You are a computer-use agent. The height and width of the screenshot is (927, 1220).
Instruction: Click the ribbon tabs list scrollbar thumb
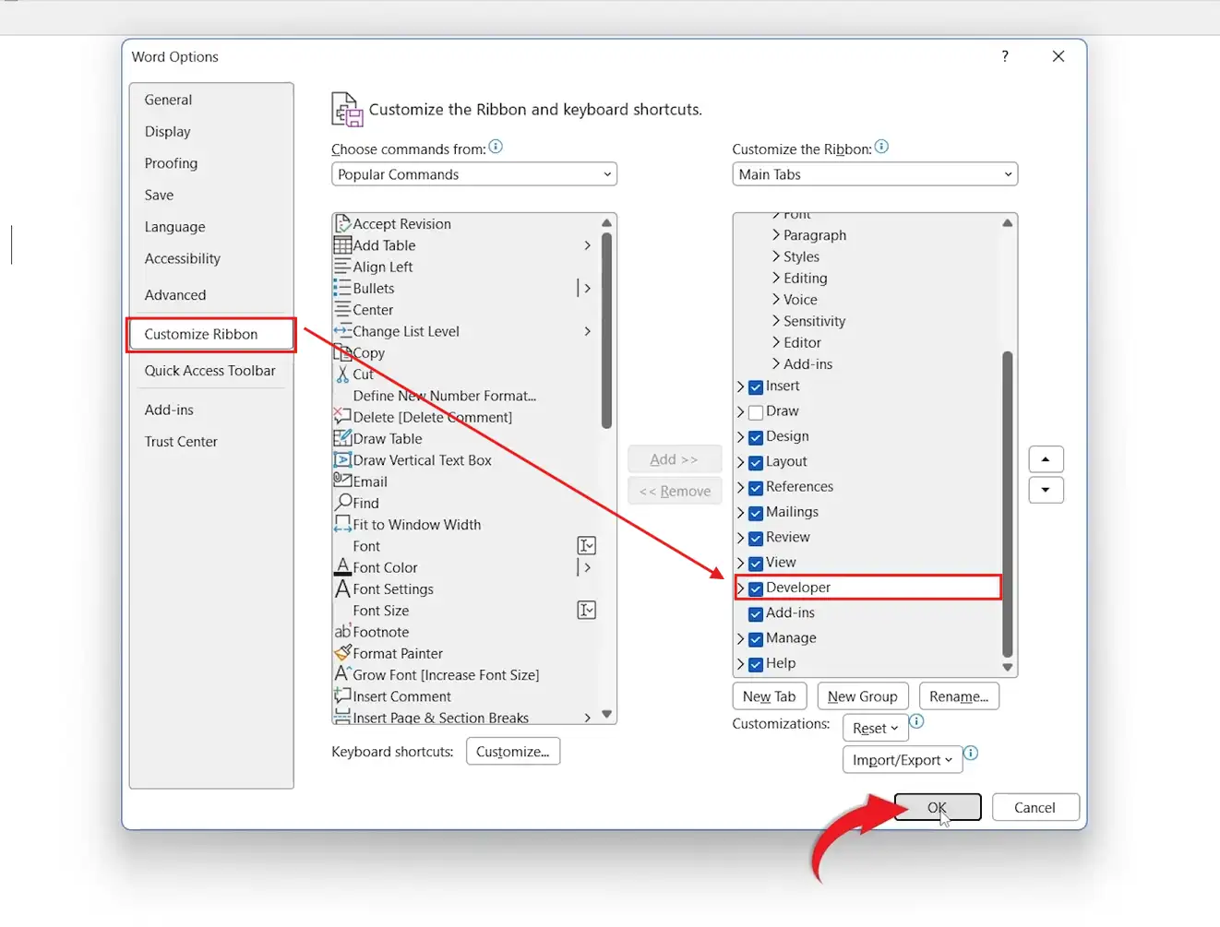(1008, 504)
